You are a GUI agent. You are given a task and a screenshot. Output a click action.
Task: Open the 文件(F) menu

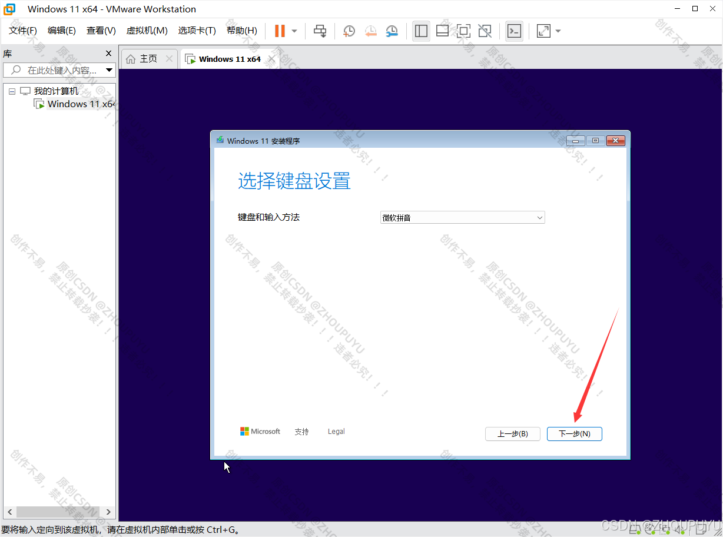tap(23, 31)
